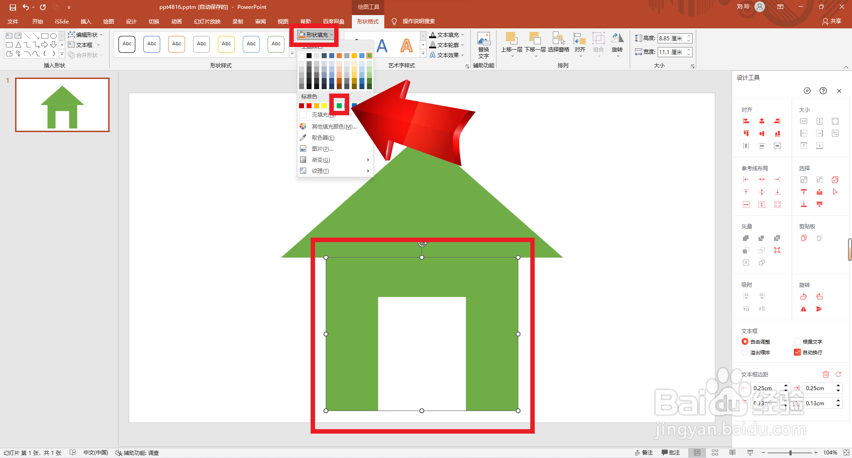
Task: Align horizontal center in the 对齐 section
Action: coord(762,121)
